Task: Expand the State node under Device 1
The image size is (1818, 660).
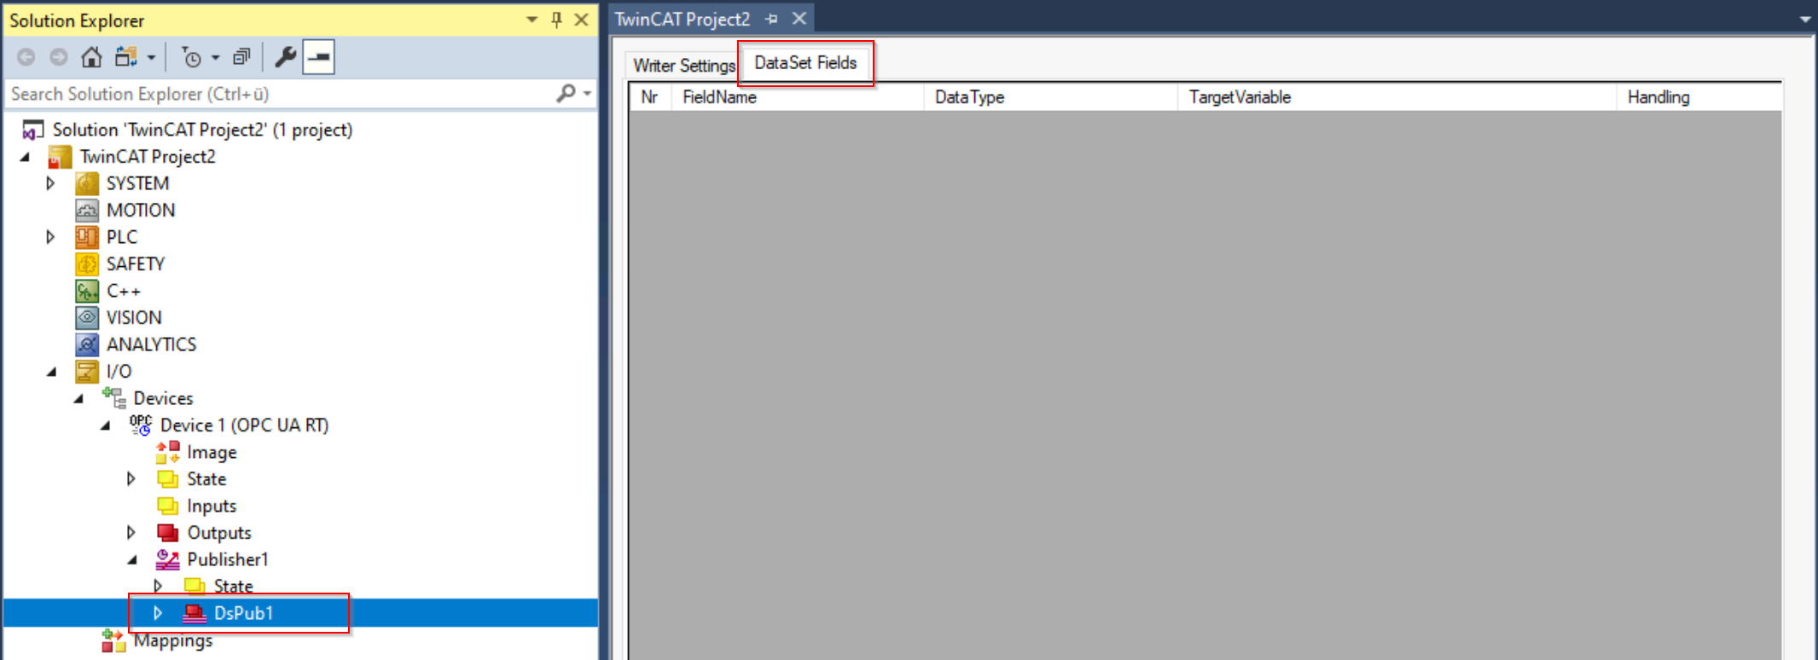Action: pos(131,478)
